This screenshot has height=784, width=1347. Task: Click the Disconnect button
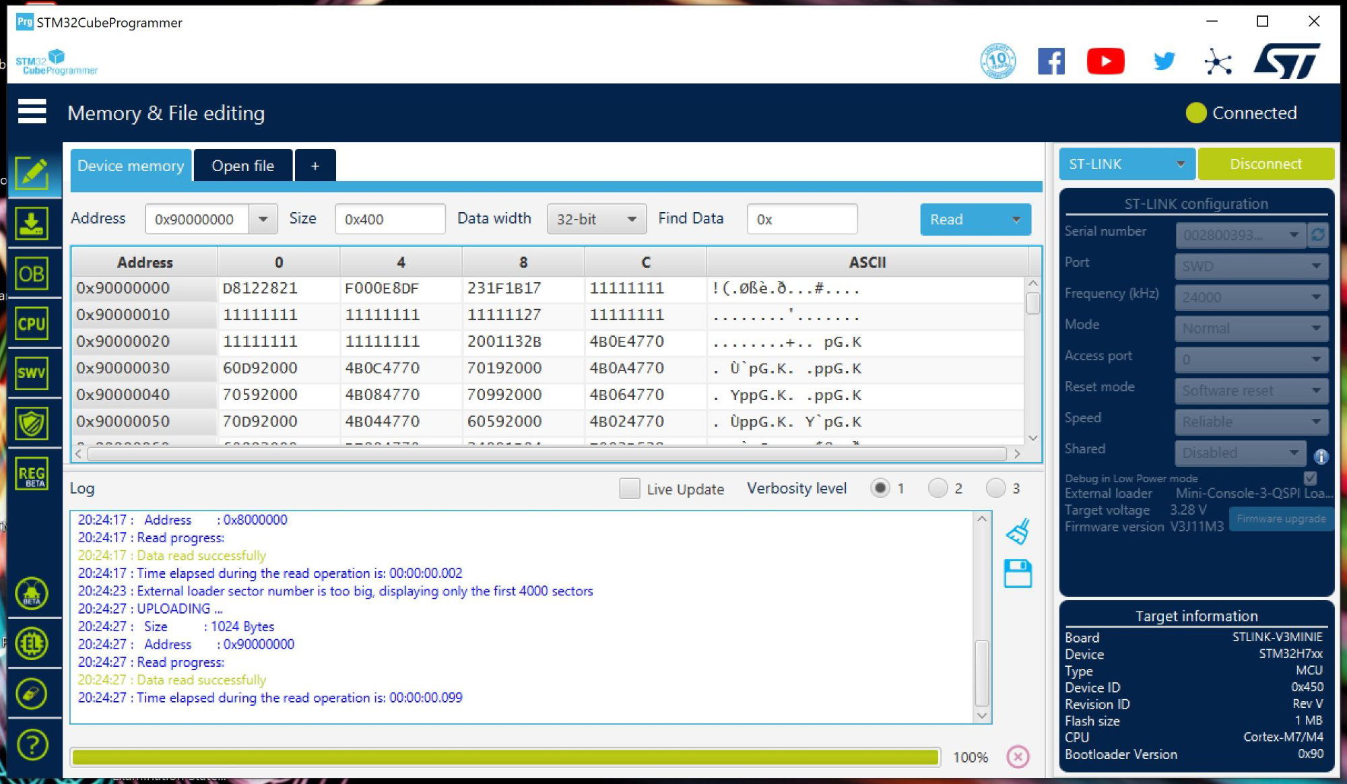[x=1266, y=164]
